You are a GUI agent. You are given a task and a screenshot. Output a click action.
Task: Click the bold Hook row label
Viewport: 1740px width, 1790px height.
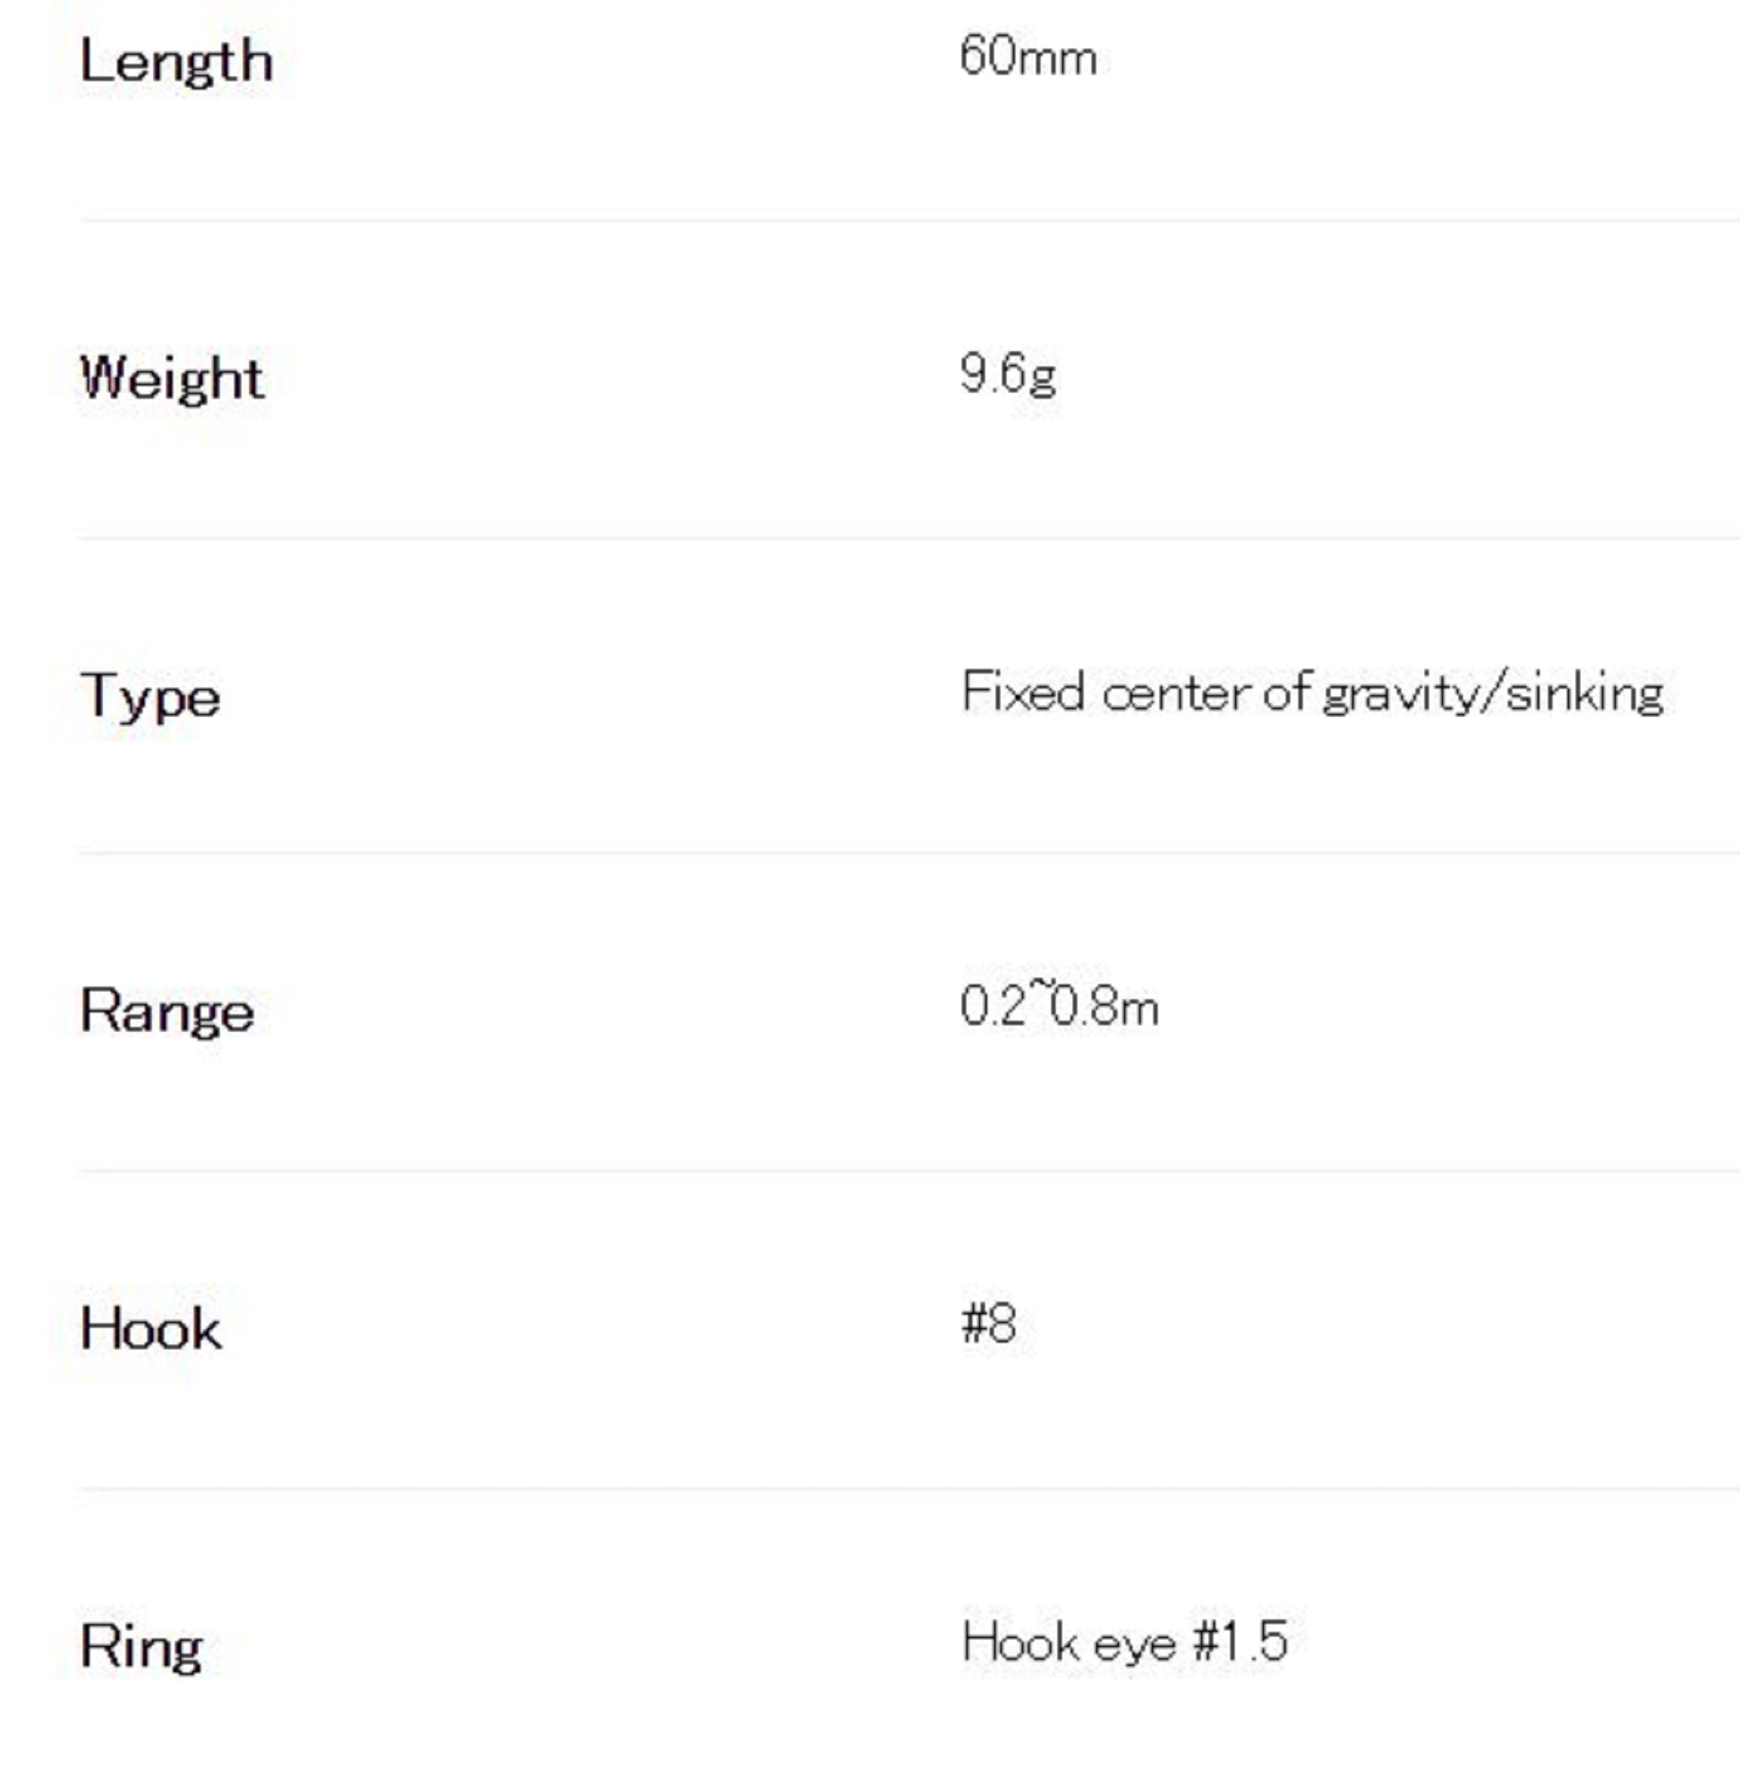click(149, 1327)
